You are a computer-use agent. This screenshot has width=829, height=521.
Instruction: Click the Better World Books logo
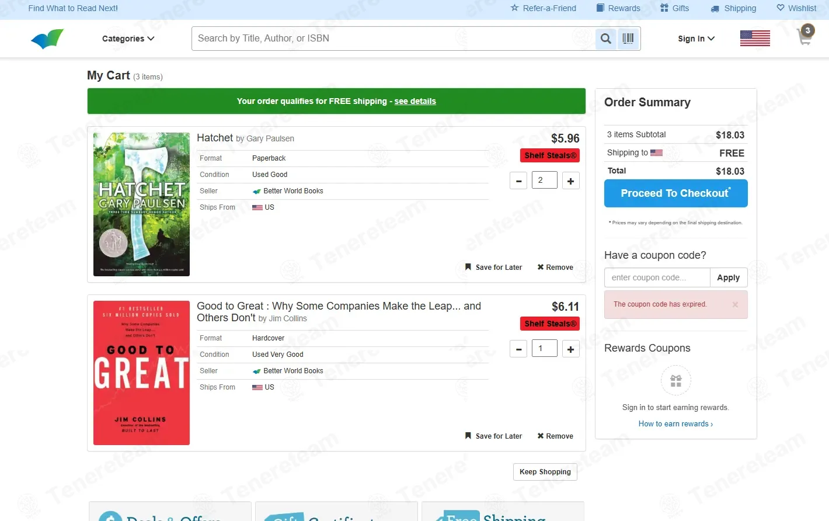(x=47, y=39)
